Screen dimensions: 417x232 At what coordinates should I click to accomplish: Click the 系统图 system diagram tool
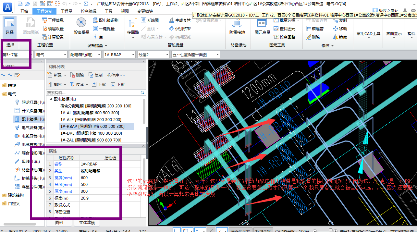pyautogui.click(x=150, y=20)
